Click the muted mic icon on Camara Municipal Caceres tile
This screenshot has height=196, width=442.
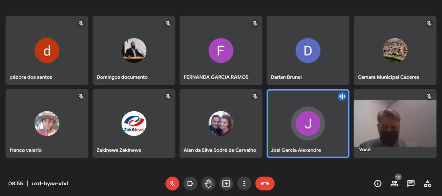(x=429, y=23)
